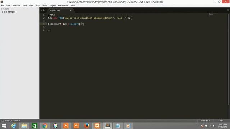230x129 pixels.
Task: Open the Find menu
Action: click(x=25, y=6)
